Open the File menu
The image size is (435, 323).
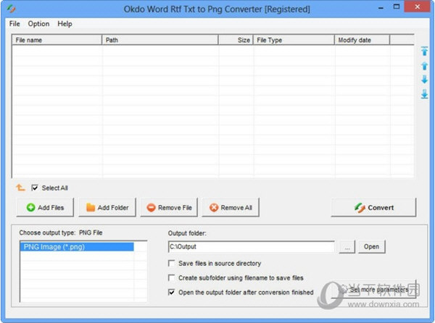tap(14, 24)
